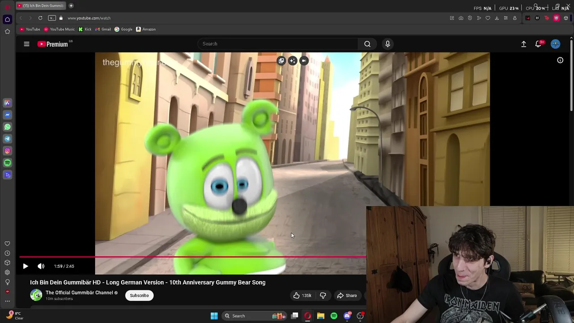574x323 pixels.
Task: Open YouTube notifications bell
Action: pos(539,44)
